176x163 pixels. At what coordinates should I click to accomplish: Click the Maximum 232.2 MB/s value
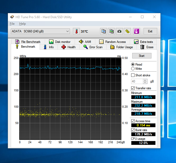[143, 106]
